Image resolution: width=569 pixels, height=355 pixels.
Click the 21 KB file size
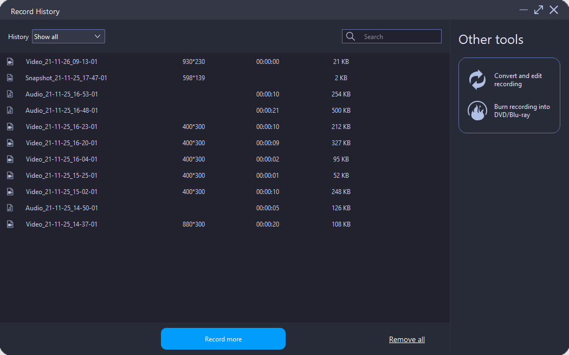pos(341,62)
